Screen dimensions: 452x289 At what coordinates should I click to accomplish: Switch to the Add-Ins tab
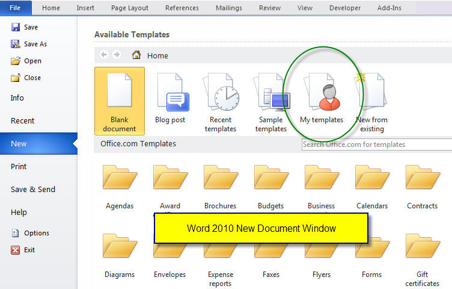click(x=389, y=8)
